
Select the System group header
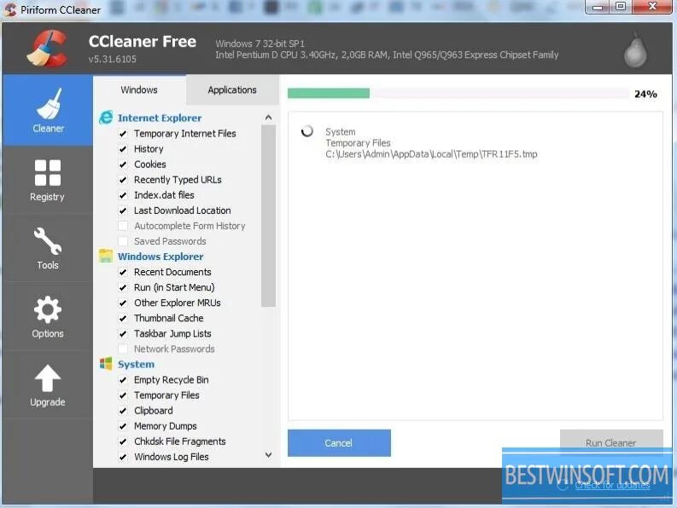click(x=136, y=364)
